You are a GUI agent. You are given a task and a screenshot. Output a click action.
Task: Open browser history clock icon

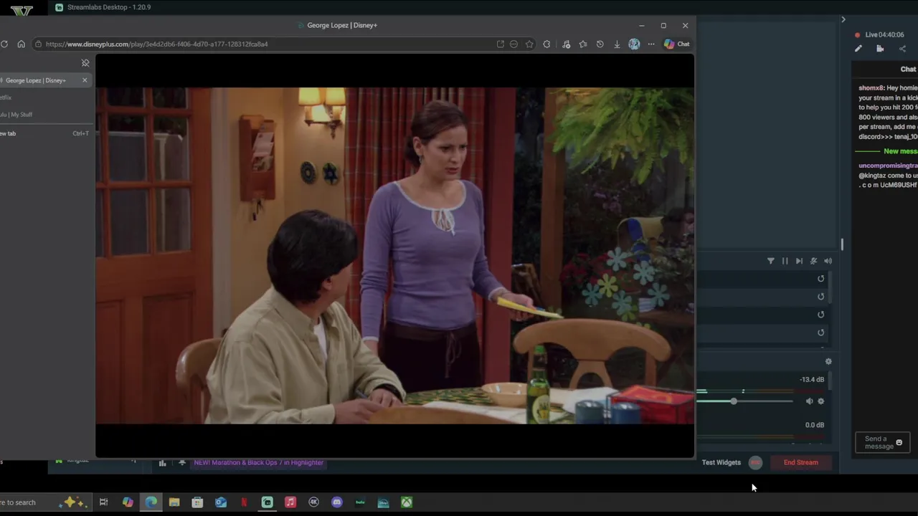600,44
